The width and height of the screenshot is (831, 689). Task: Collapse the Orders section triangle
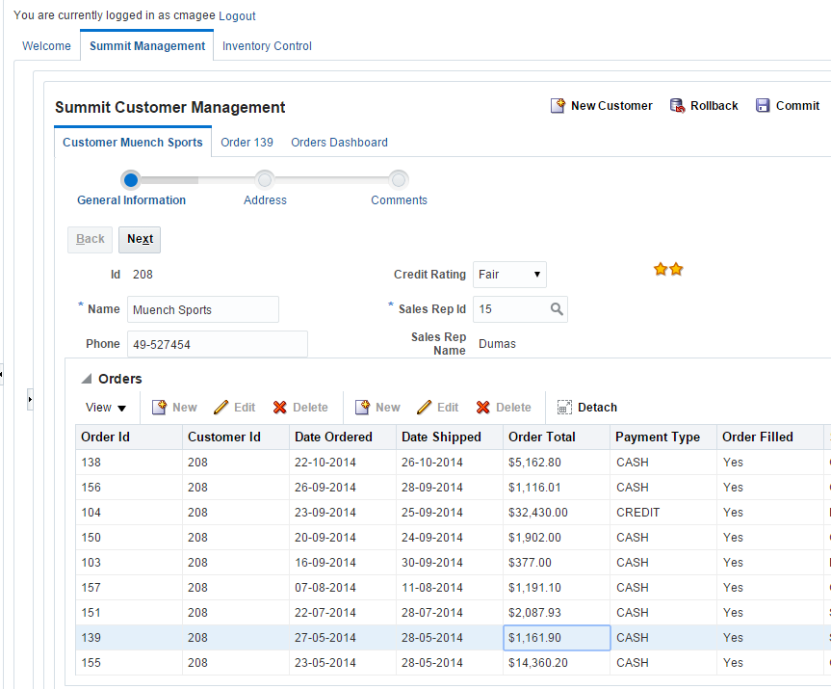pyautogui.click(x=87, y=379)
